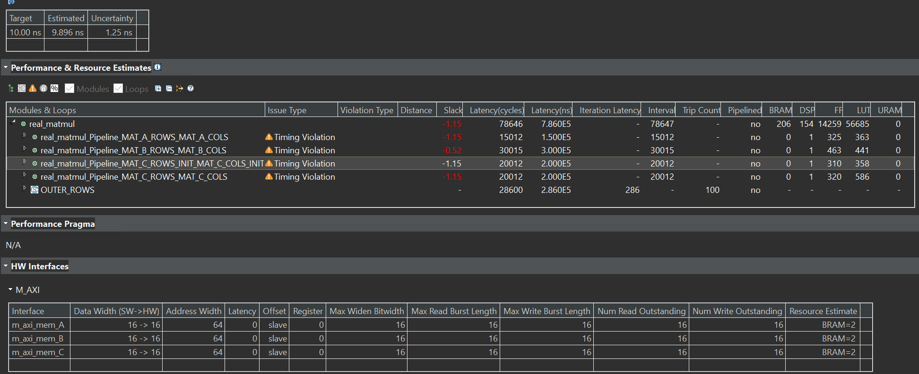Click the Trip Count column header
Image resolution: width=919 pixels, height=374 pixels.
pyautogui.click(x=699, y=110)
